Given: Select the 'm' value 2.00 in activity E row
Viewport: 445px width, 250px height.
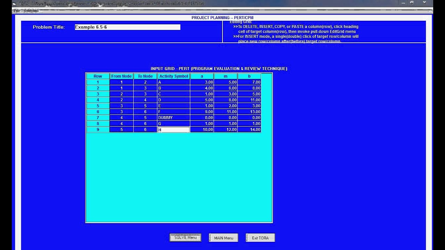Looking at the screenshot, I should [x=226, y=106].
